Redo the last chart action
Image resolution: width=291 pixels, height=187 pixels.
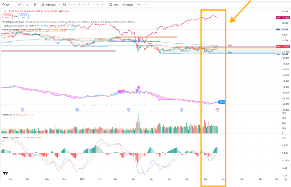(145, 4)
